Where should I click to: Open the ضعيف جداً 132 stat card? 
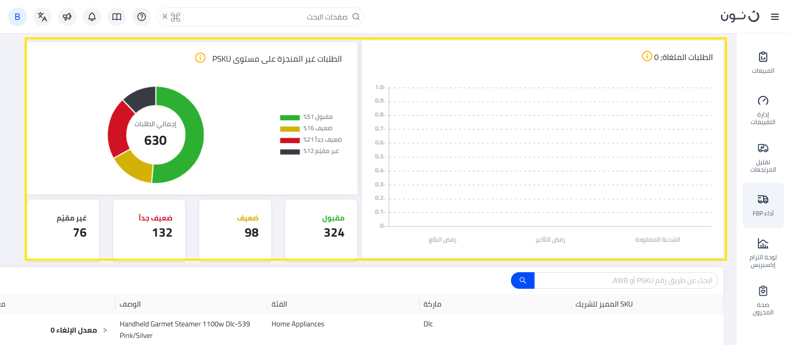point(149,230)
